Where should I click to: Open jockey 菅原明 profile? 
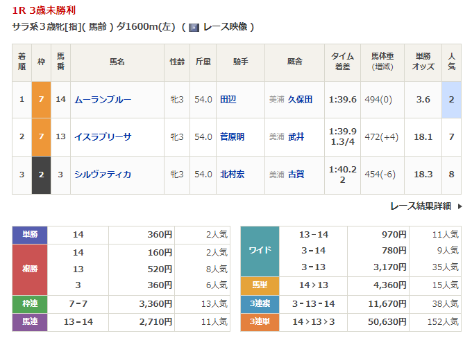(232, 137)
